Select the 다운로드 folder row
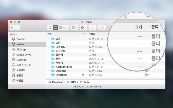This screenshot has width=173, height=108. click(x=106, y=47)
